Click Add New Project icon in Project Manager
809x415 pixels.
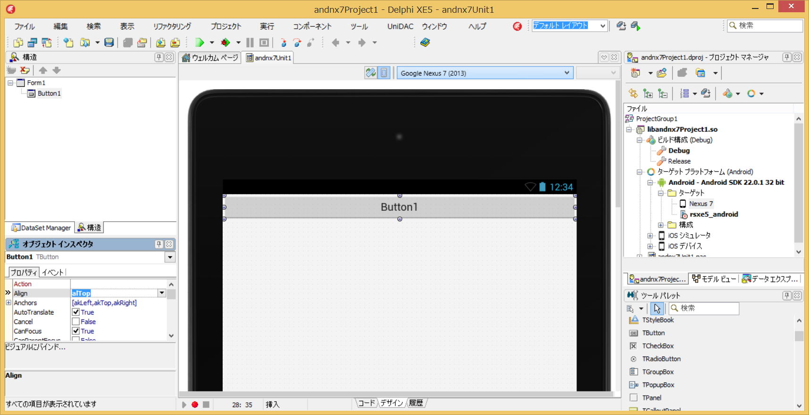point(635,73)
